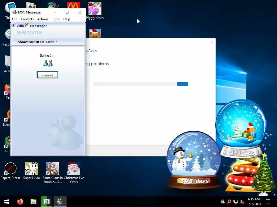
Task: Open the teddy bear with Santa hat icon
Action: (95, 33)
